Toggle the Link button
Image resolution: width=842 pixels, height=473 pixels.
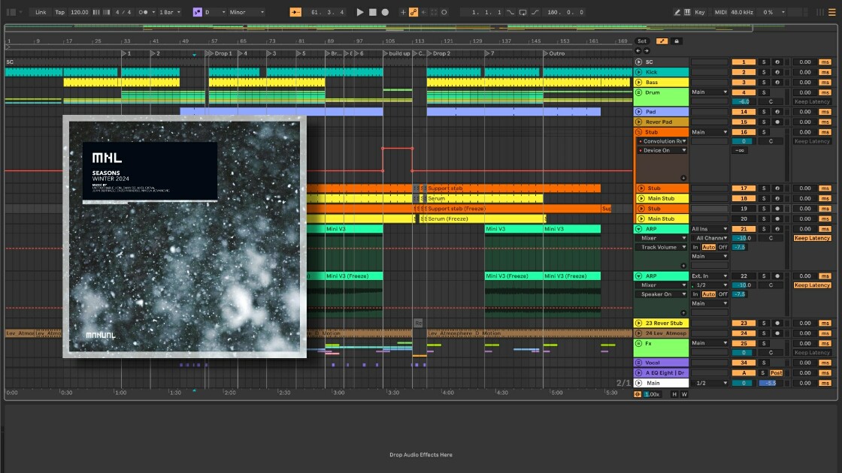(x=41, y=12)
